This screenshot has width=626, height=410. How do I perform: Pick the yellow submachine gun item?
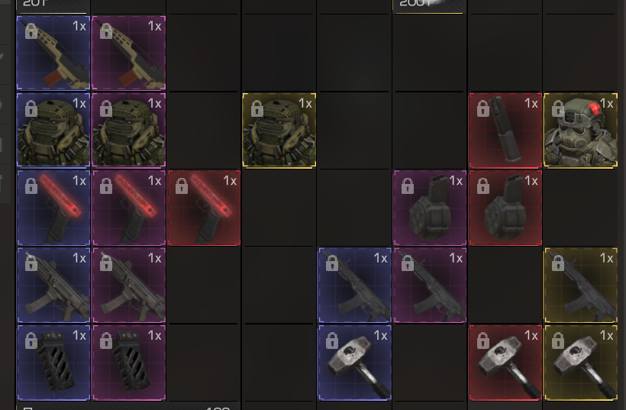coord(581,285)
